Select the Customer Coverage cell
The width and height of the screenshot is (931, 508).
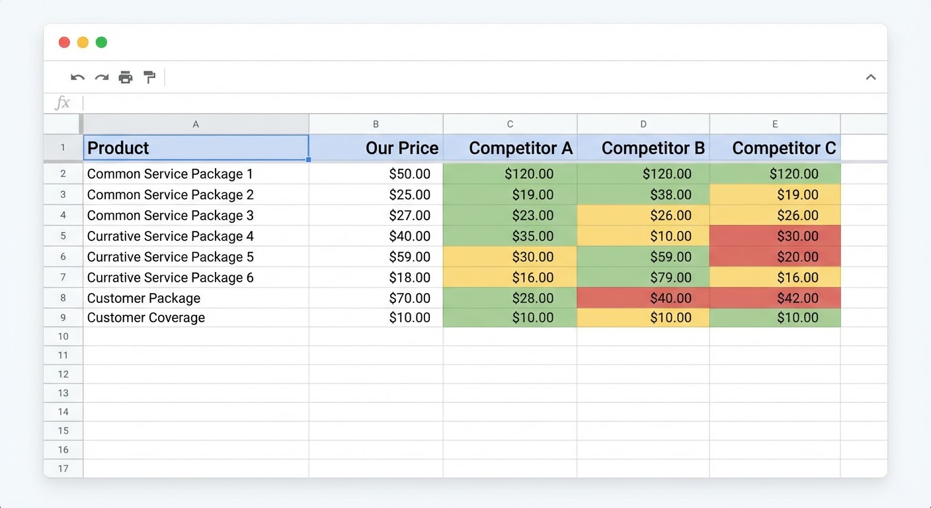(x=196, y=317)
